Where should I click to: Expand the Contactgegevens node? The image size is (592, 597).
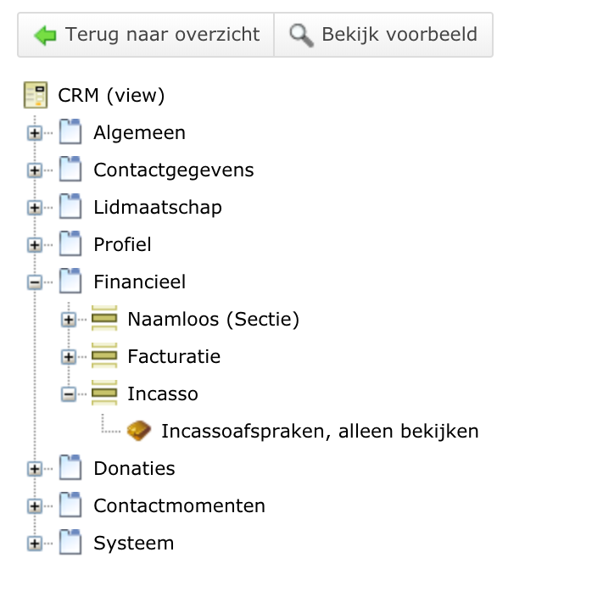pyautogui.click(x=35, y=170)
